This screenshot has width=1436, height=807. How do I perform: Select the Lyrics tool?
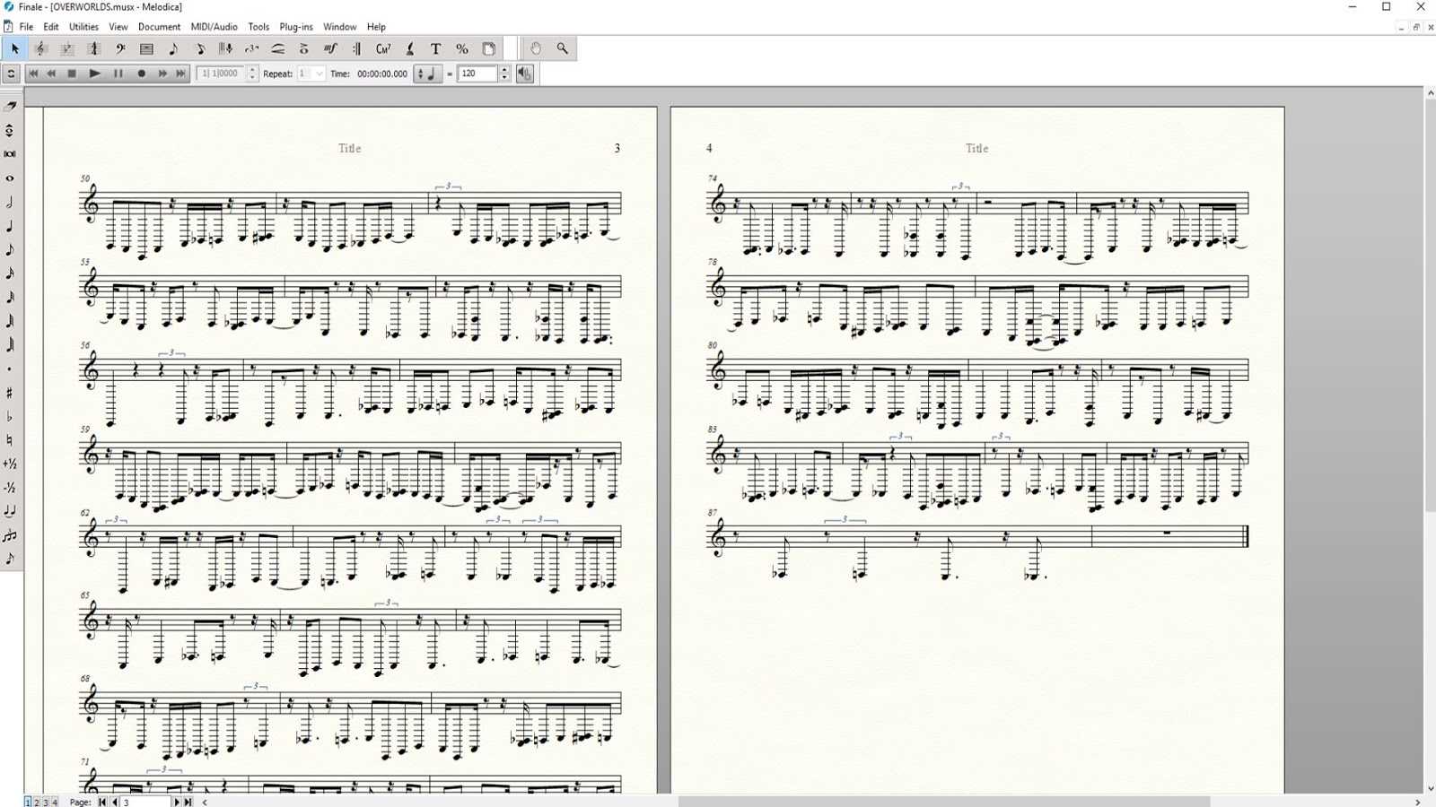tap(409, 48)
